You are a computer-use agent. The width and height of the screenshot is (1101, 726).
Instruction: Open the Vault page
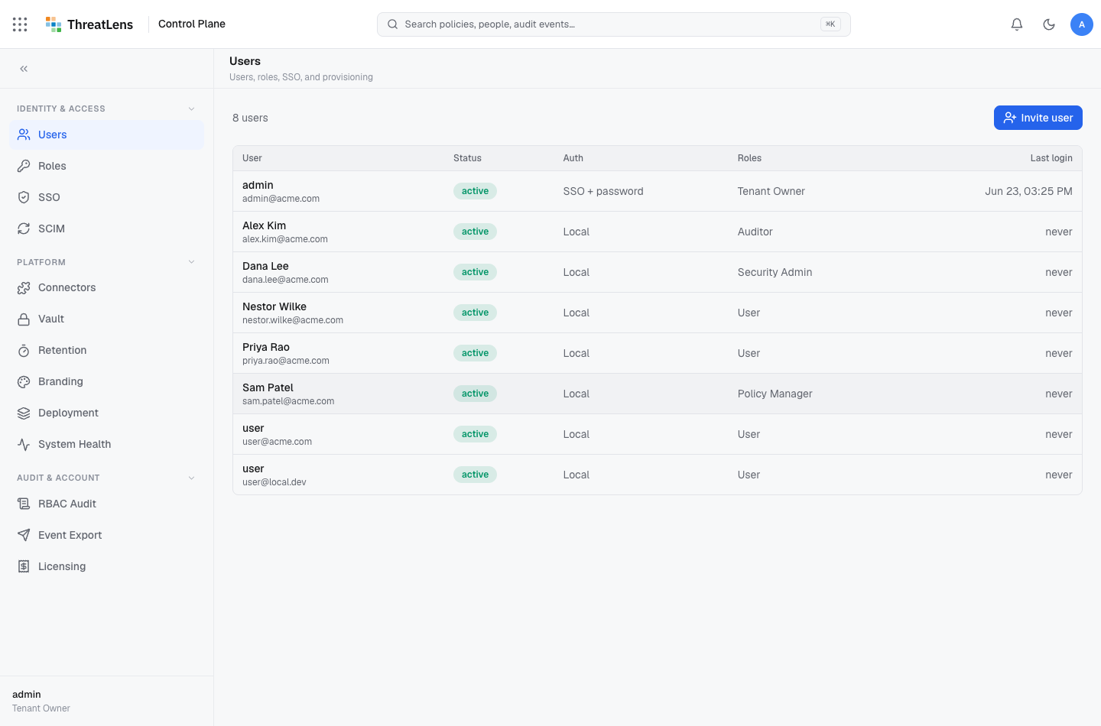106,319
